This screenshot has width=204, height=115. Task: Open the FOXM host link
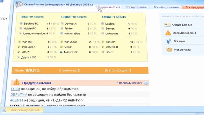pos(16,89)
